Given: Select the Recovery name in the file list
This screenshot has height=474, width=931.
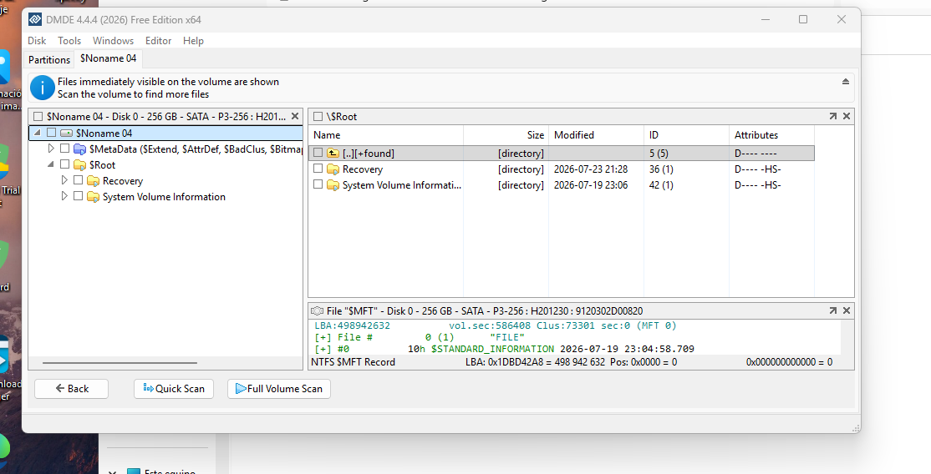Looking at the screenshot, I should pos(362,169).
